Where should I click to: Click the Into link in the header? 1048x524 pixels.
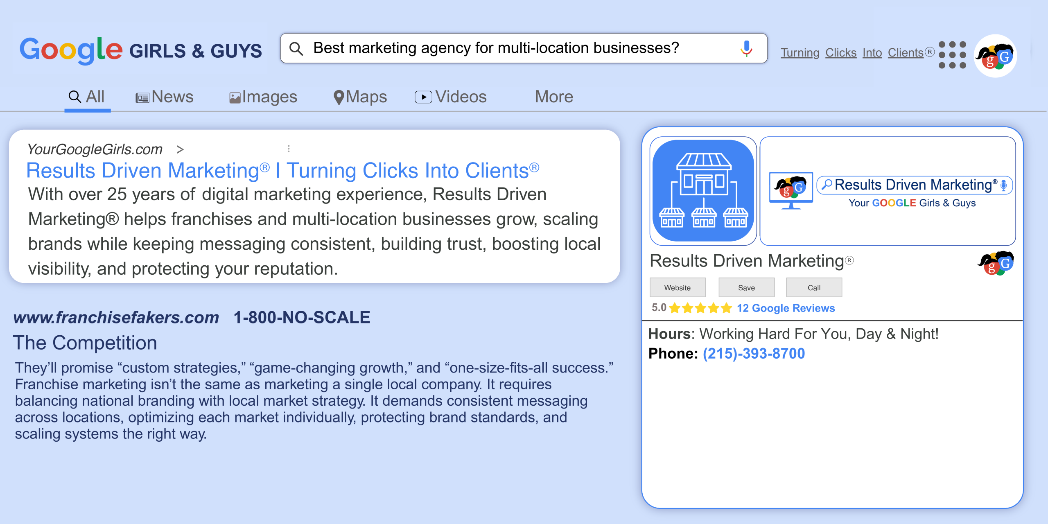pyautogui.click(x=872, y=53)
